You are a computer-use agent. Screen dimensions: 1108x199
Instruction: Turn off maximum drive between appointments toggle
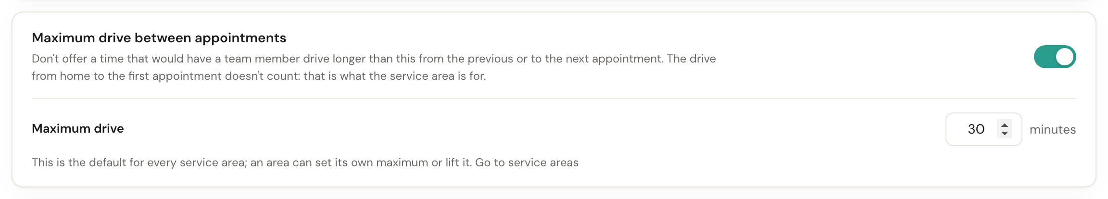coord(1055,57)
